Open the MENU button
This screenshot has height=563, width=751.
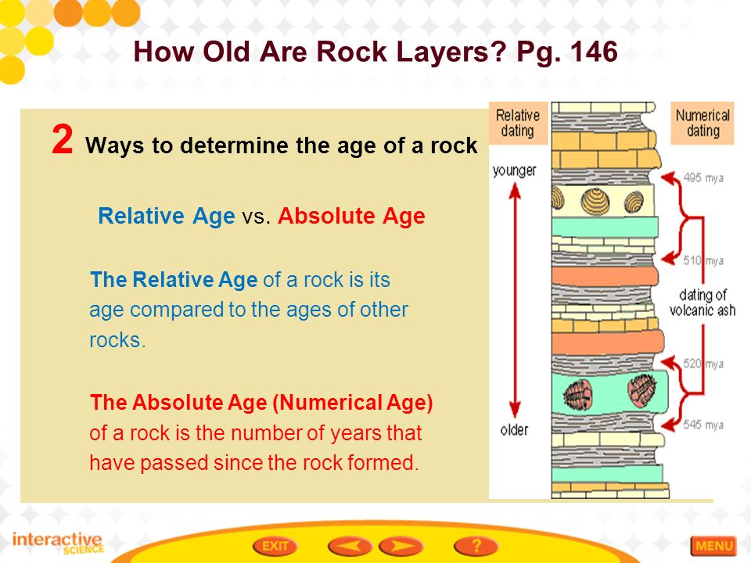coord(713,547)
